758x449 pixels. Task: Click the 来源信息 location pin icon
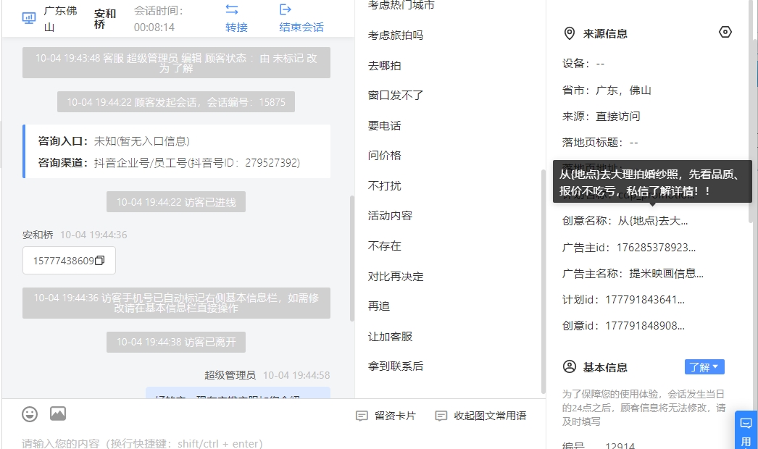(x=570, y=33)
